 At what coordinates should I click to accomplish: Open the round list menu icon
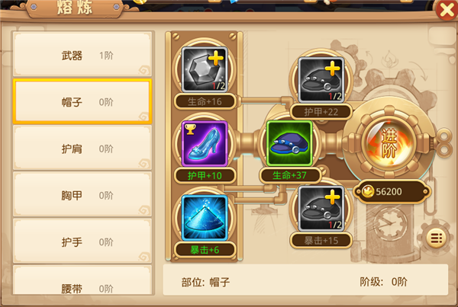click(437, 238)
